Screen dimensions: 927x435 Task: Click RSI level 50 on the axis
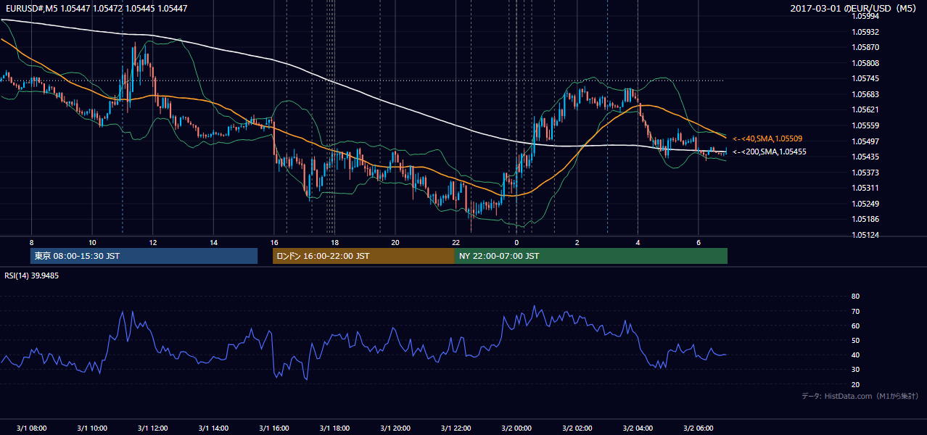pyautogui.click(x=855, y=340)
